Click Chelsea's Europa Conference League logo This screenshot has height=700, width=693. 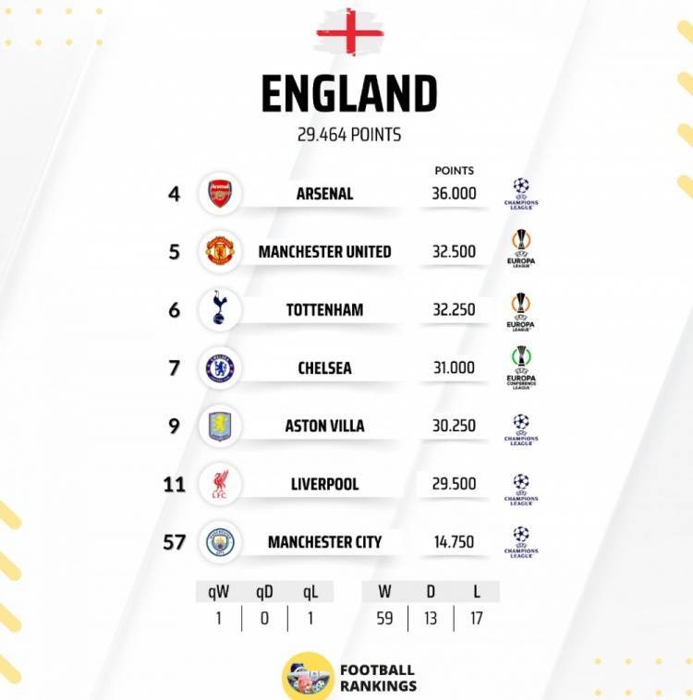pos(521,368)
